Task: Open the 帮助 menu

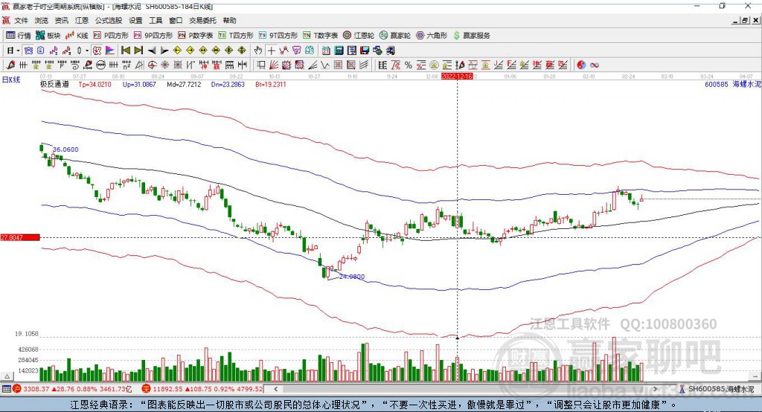Action: click(229, 20)
